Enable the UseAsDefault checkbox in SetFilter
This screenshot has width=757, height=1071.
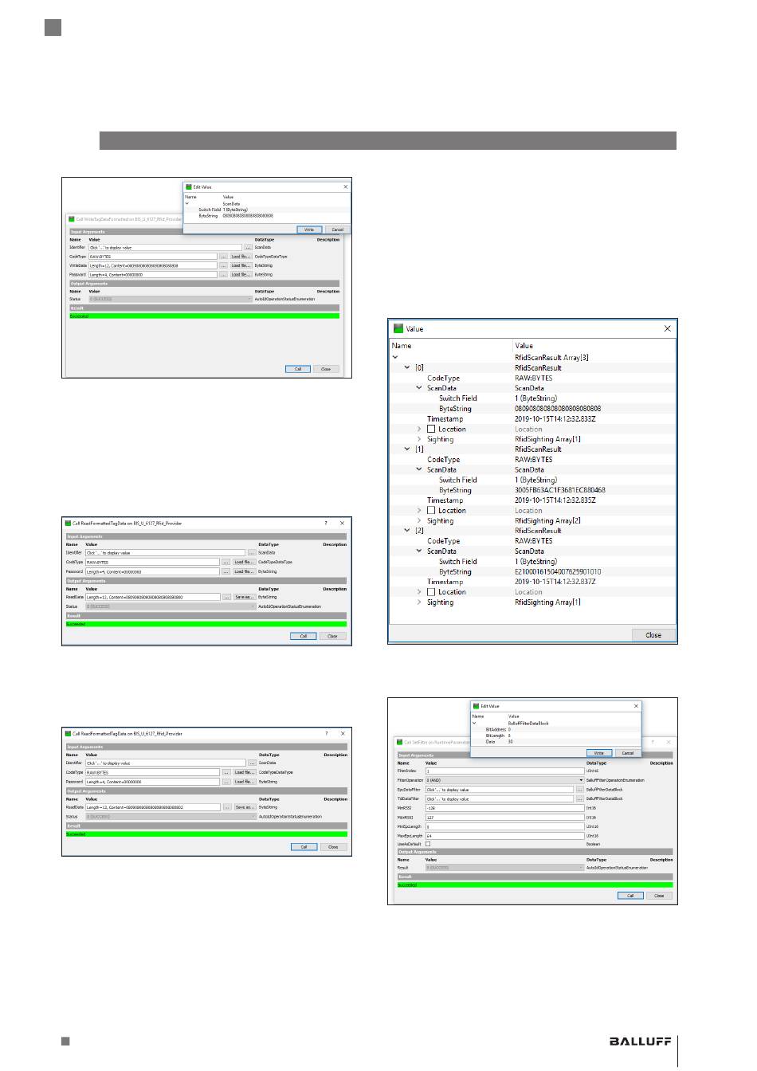(428, 844)
